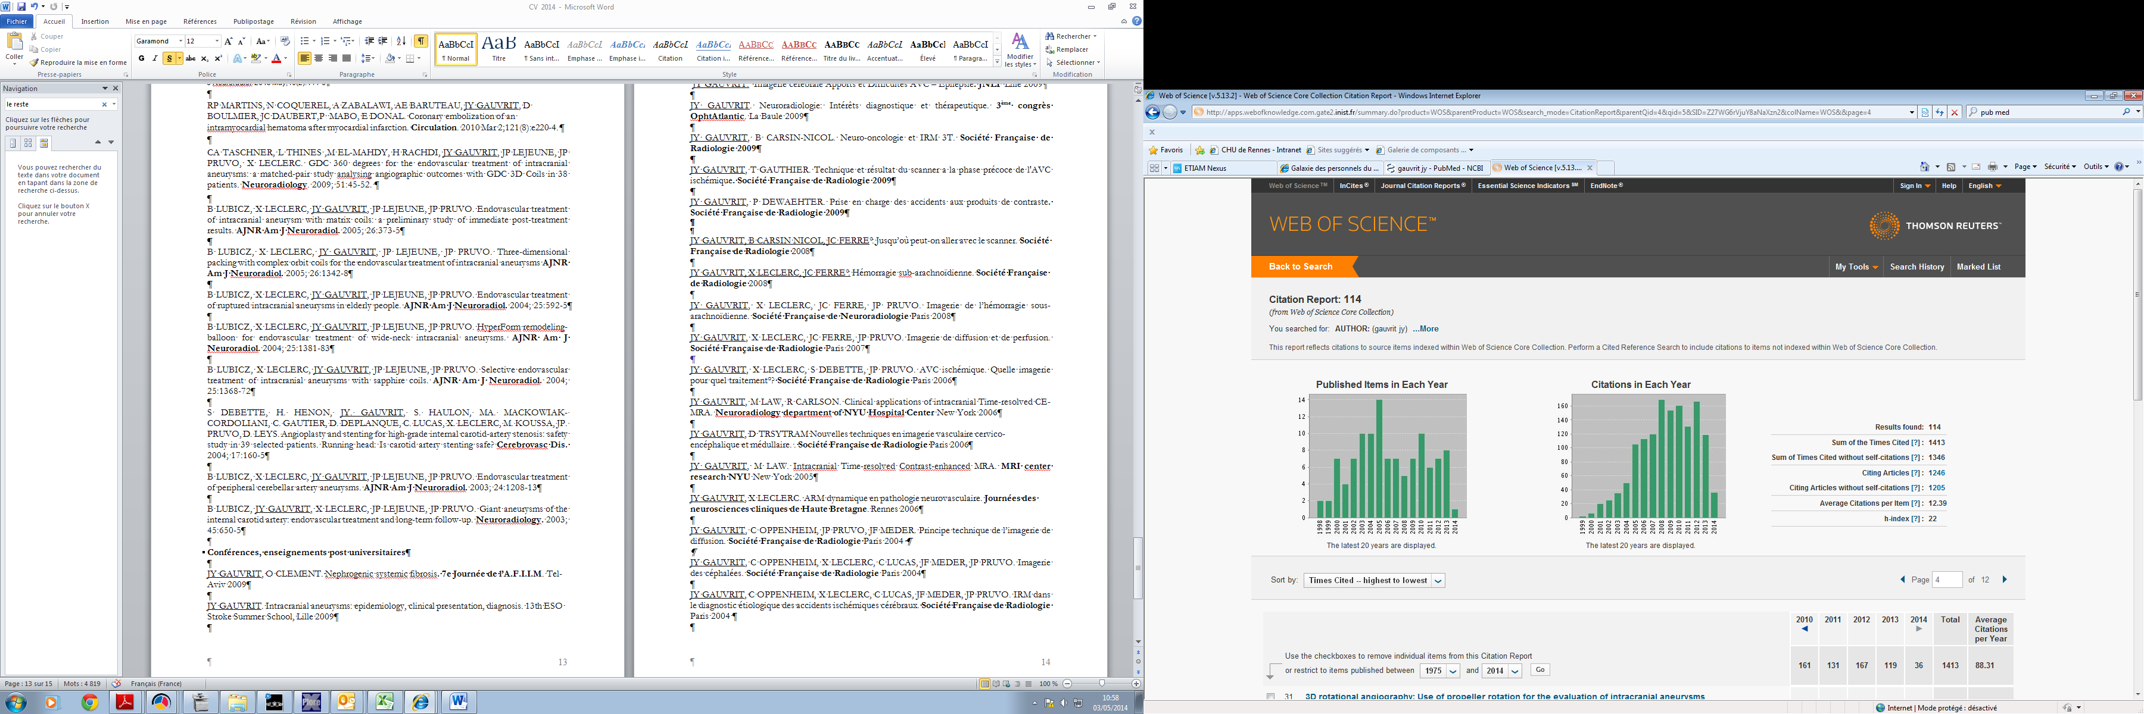2144x714 pixels.
Task: Adjust the Word zoom slider
Action: click(1102, 684)
